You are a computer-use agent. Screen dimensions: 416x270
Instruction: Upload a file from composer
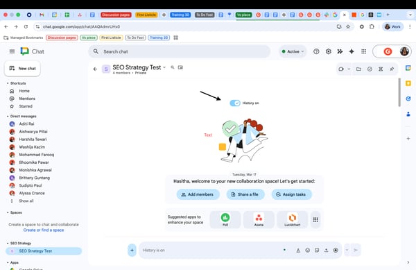pyautogui.click(x=326, y=250)
